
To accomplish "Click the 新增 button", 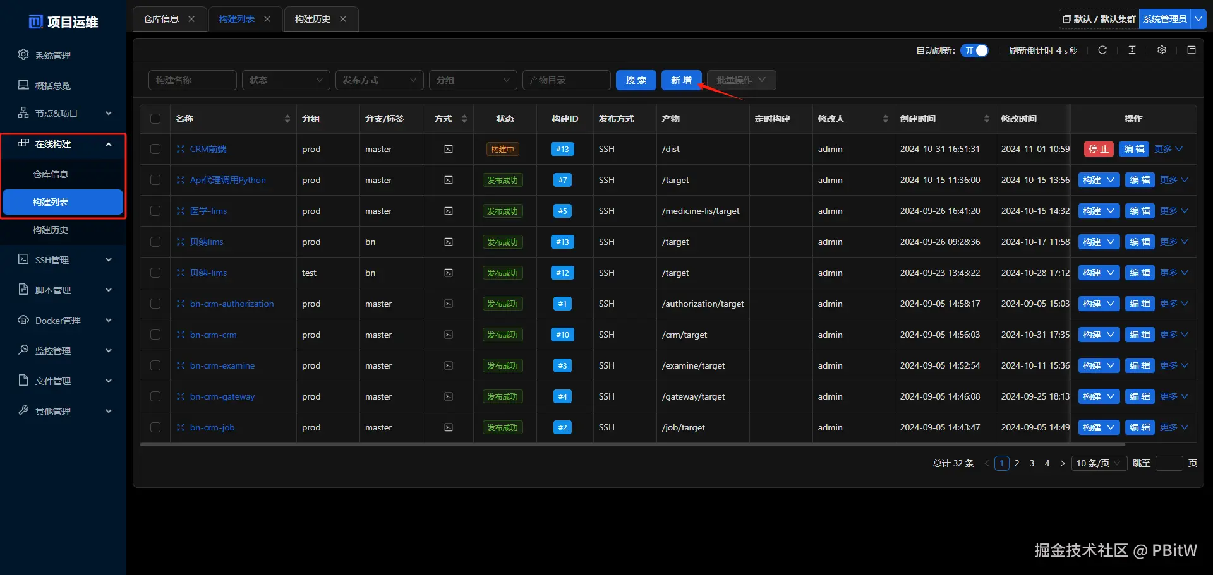I will [682, 80].
